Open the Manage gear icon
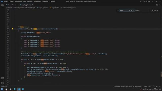162x91 pixels. 3,83
